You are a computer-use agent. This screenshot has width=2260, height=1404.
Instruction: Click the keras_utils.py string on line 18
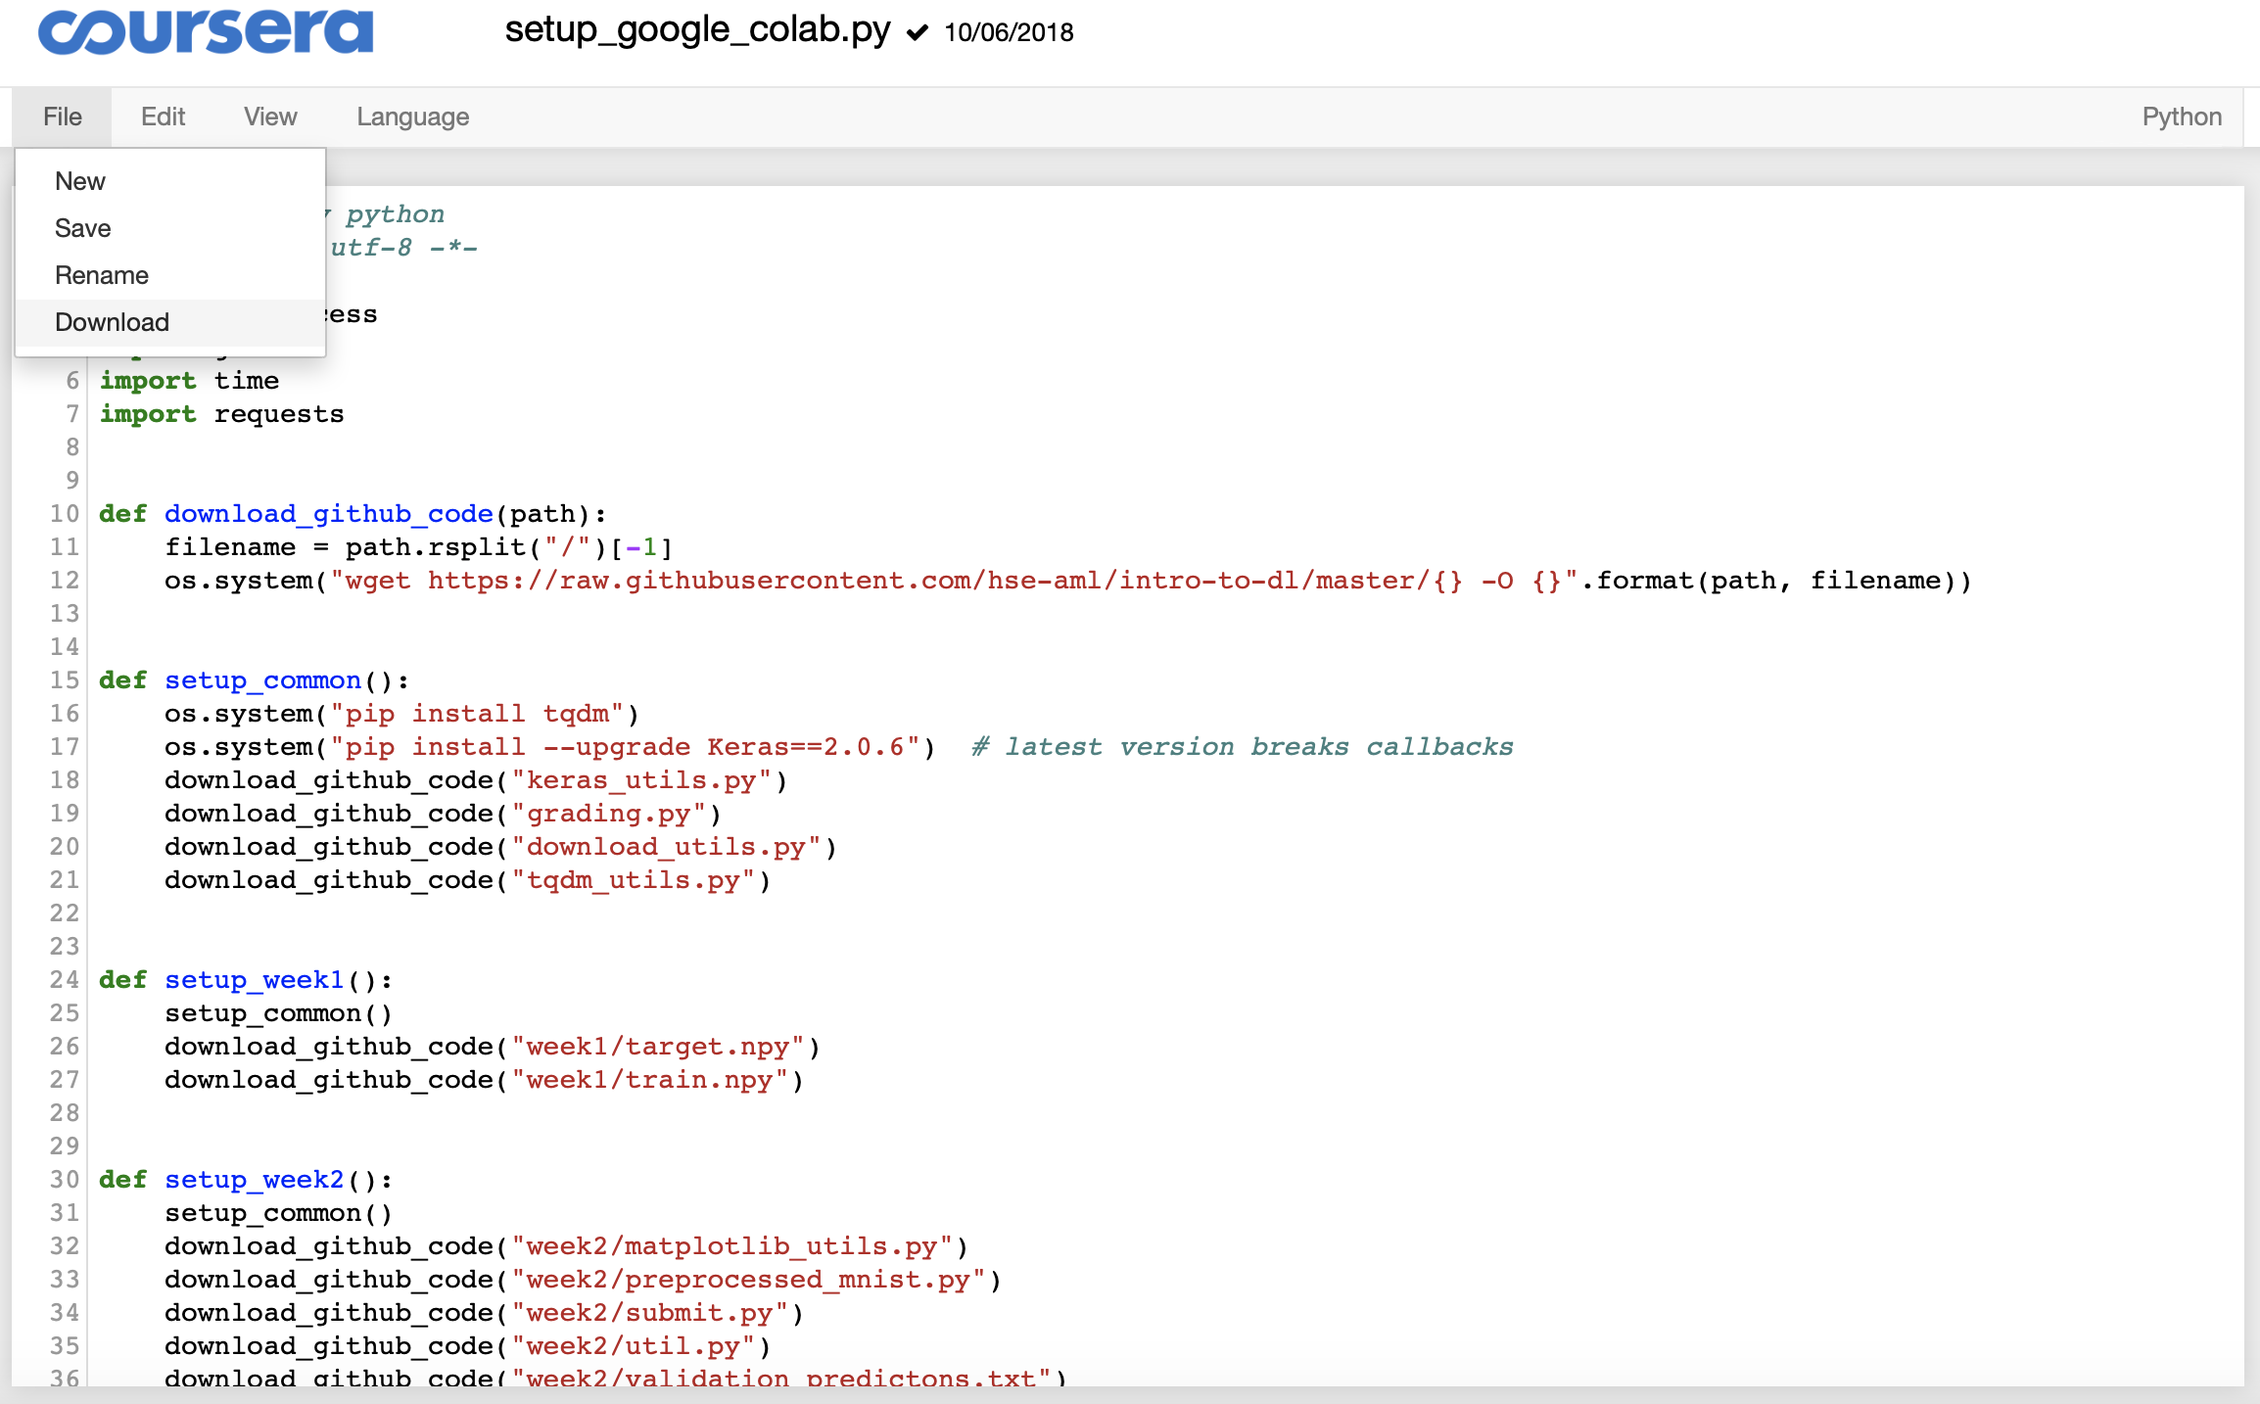pyautogui.click(x=643, y=779)
